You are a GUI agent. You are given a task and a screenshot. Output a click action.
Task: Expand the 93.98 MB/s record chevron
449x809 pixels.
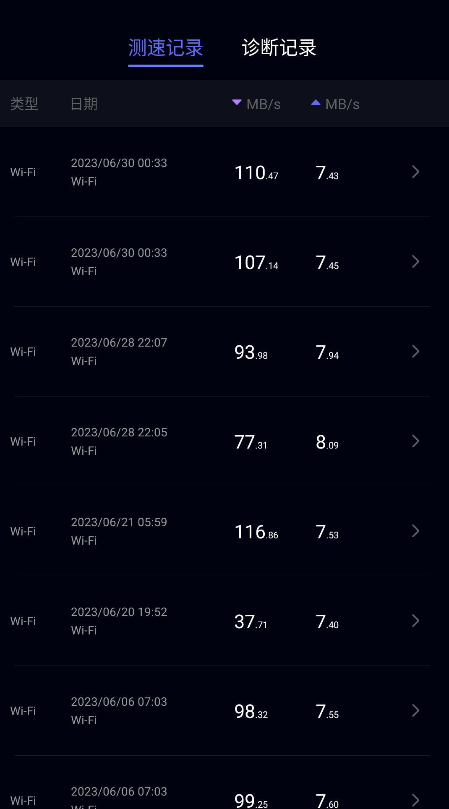click(x=415, y=351)
